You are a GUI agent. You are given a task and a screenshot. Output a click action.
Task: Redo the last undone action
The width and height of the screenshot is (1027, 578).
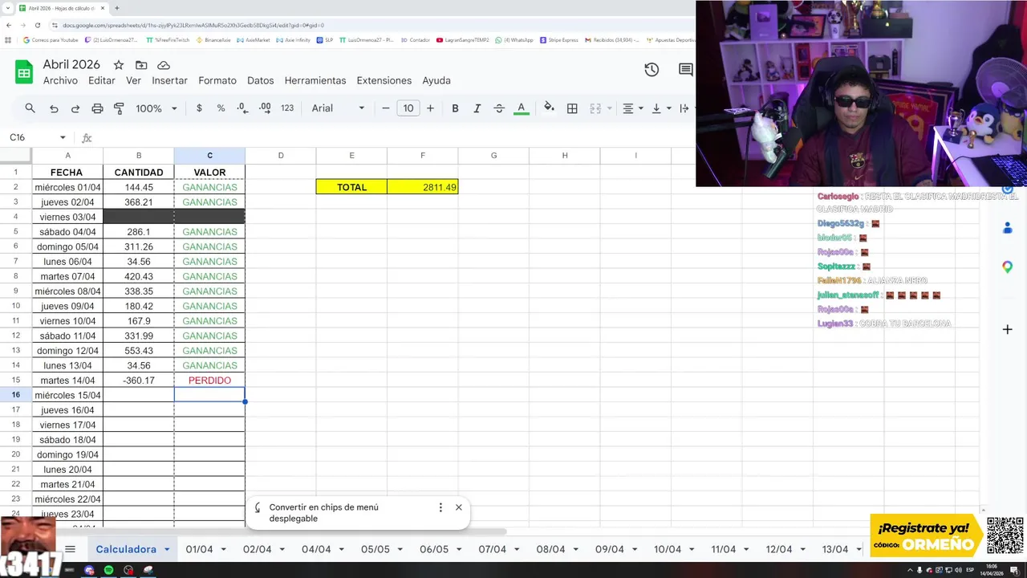pos(75,108)
